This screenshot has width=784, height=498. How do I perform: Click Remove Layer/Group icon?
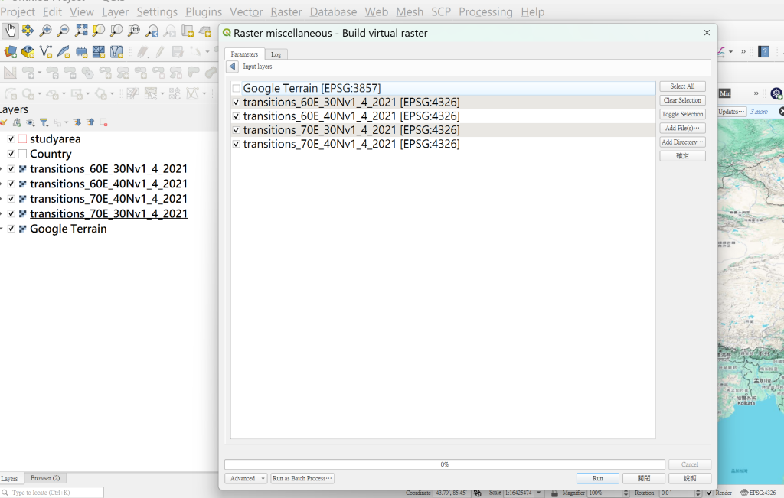(x=103, y=122)
